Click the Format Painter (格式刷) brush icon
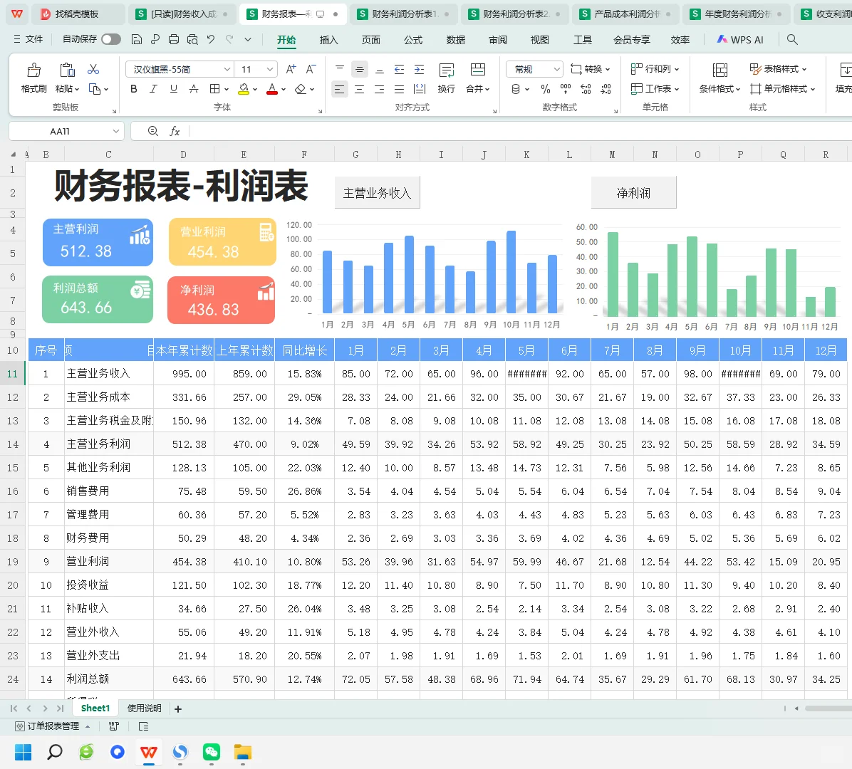 33,70
